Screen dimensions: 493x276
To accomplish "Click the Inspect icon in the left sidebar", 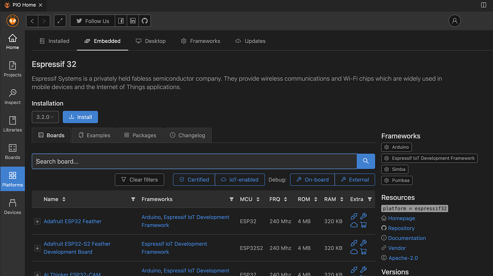I will (12, 96).
